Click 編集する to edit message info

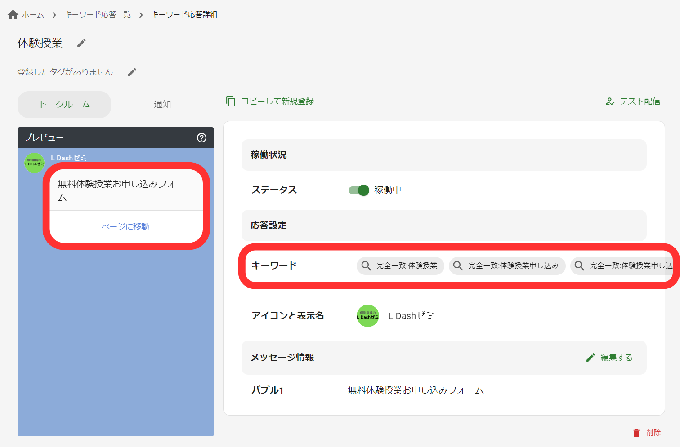pos(616,357)
